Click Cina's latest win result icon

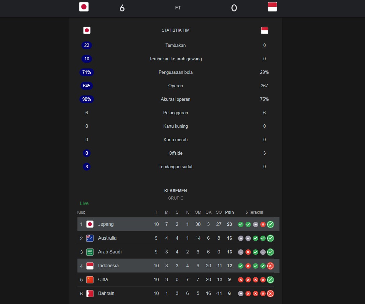pyautogui.click(x=270, y=279)
